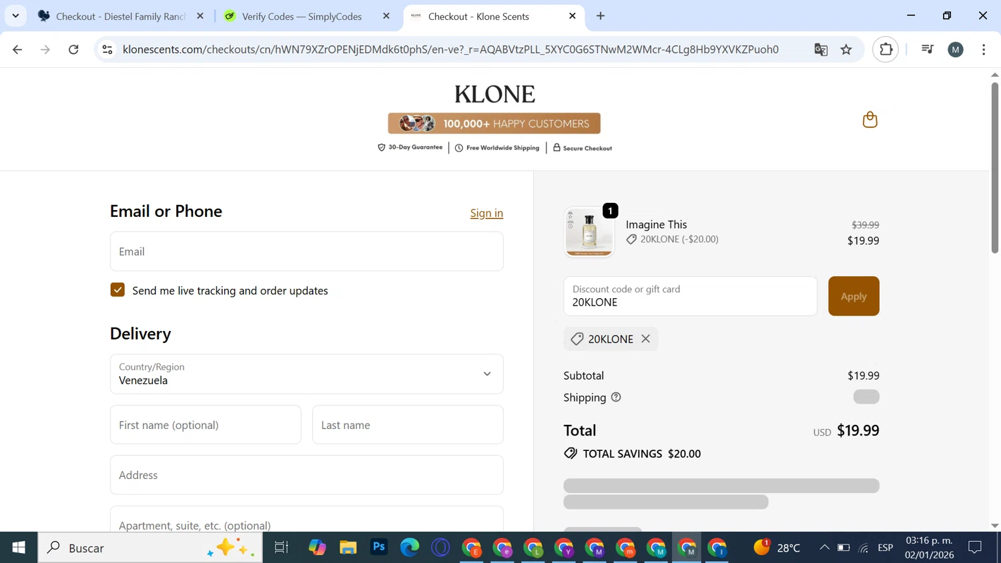Screen dimensions: 1001x563
Task: Uncheck Send me live tracking updates
Action: 117,290
